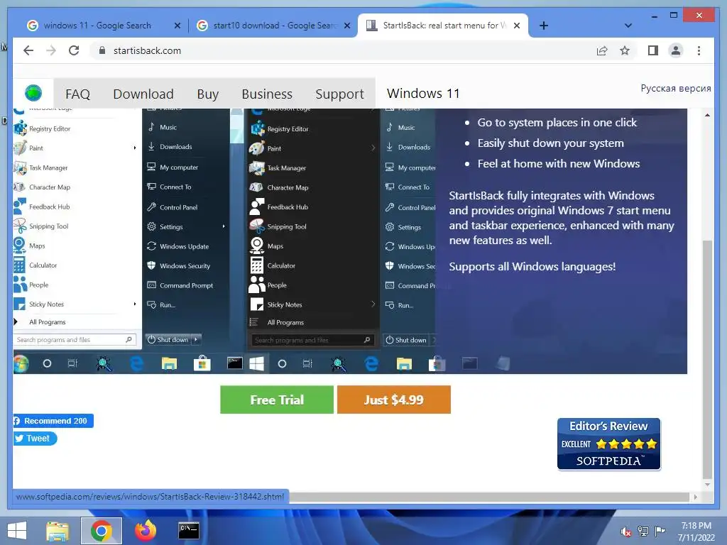Viewport: 727px width, 545px height.
Task: Open the Download menu item
Action: click(143, 94)
